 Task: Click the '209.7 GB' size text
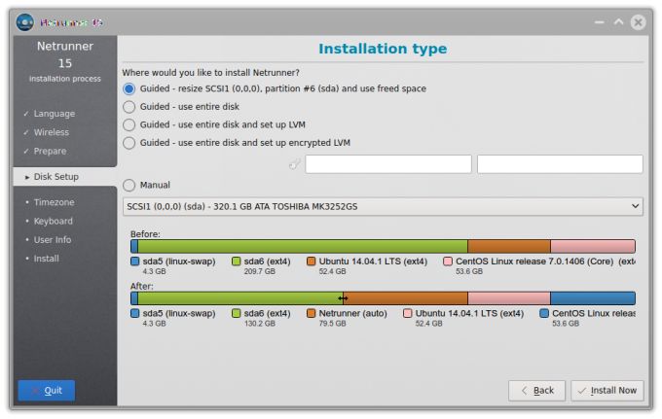click(x=260, y=271)
